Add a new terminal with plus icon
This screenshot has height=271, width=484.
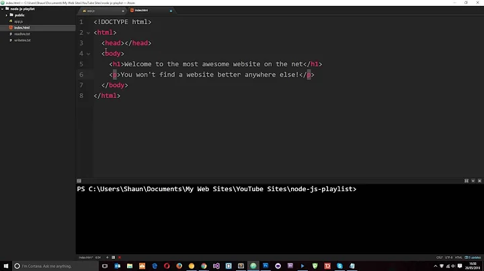[x=107, y=258]
